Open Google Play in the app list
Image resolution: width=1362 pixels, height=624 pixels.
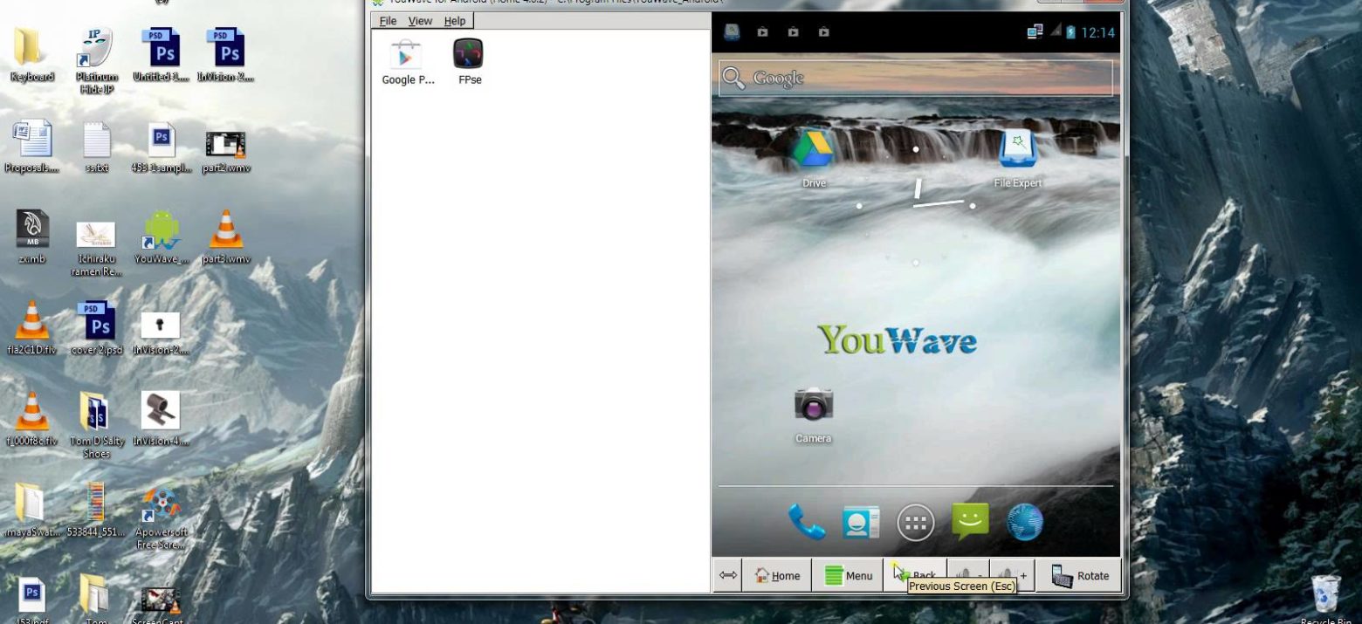point(406,55)
